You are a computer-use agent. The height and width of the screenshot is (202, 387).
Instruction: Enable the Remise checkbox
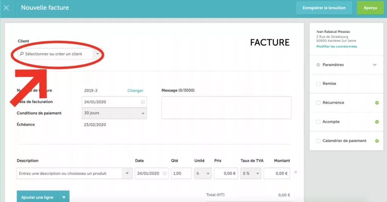click(x=318, y=84)
